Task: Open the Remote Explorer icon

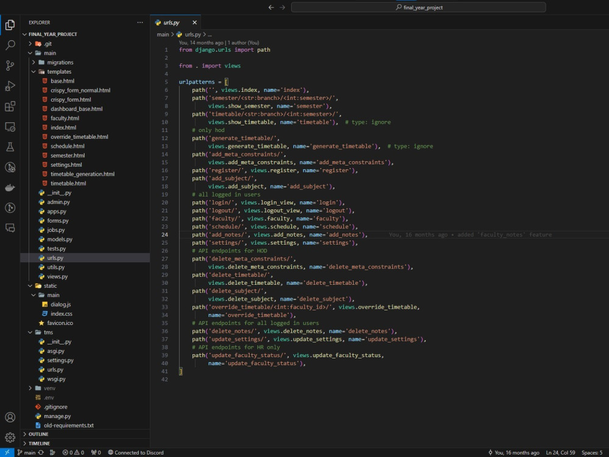Action: (10, 127)
